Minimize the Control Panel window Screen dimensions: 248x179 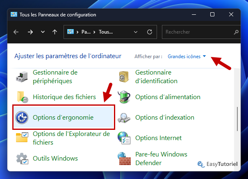(194, 14)
